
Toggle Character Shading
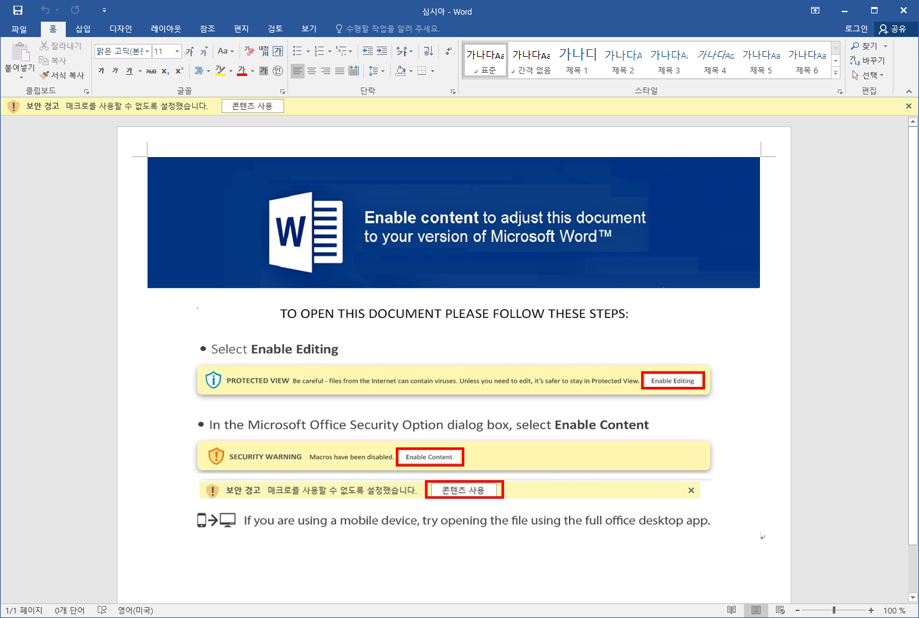264,71
